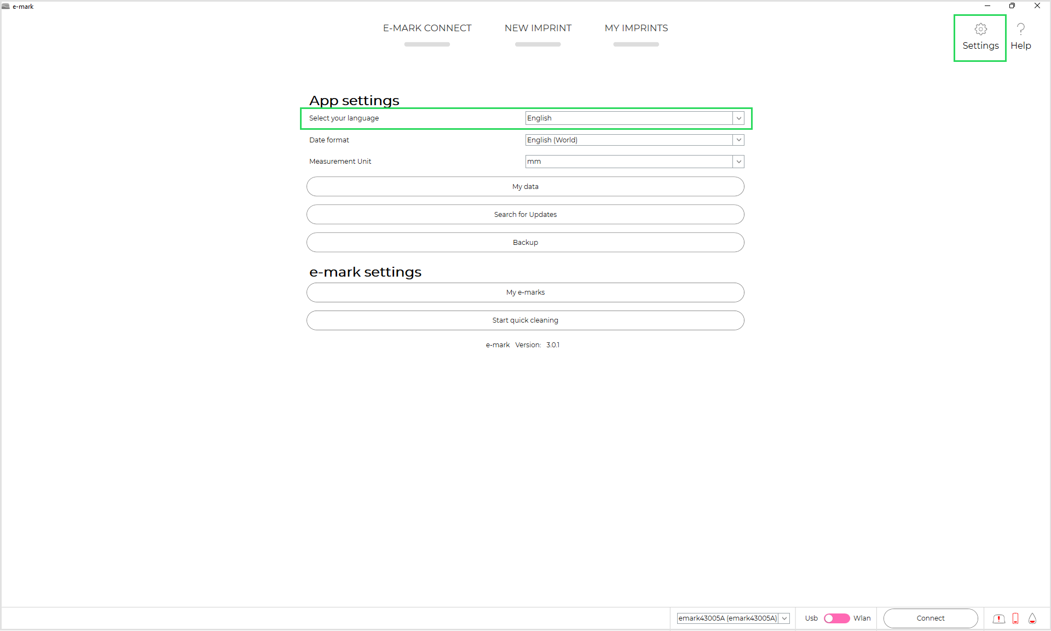The height and width of the screenshot is (631, 1051).
Task: Open the MY IMPRINTS tab
Action: (636, 28)
